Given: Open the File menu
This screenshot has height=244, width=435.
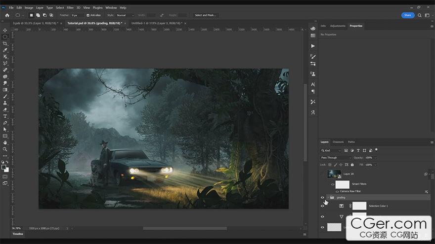Looking at the screenshot, I should [x=11, y=8].
